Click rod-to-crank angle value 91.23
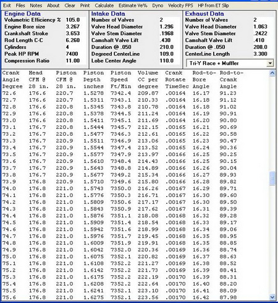The width and height of the screenshot is (278, 303). [228, 93]
